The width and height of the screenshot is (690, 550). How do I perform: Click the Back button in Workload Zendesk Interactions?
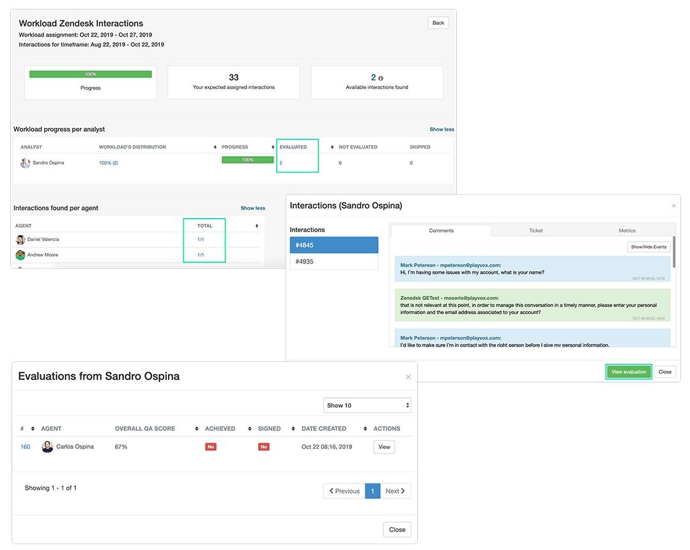[x=438, y=23]
